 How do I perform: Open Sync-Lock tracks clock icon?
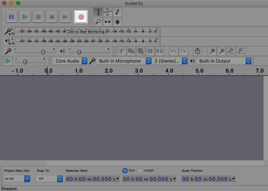[198, 51]
